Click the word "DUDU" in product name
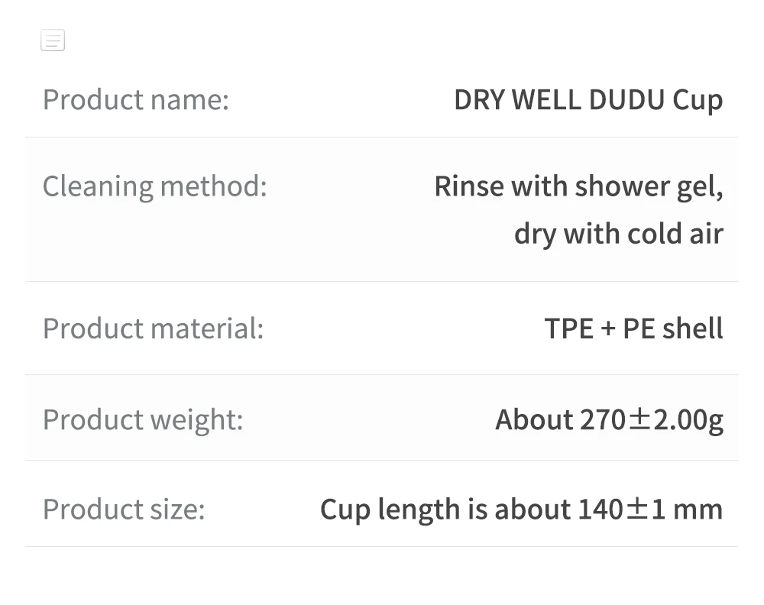Screen dimensions: 764x605 pyautogui.click(x=626, y=100)
